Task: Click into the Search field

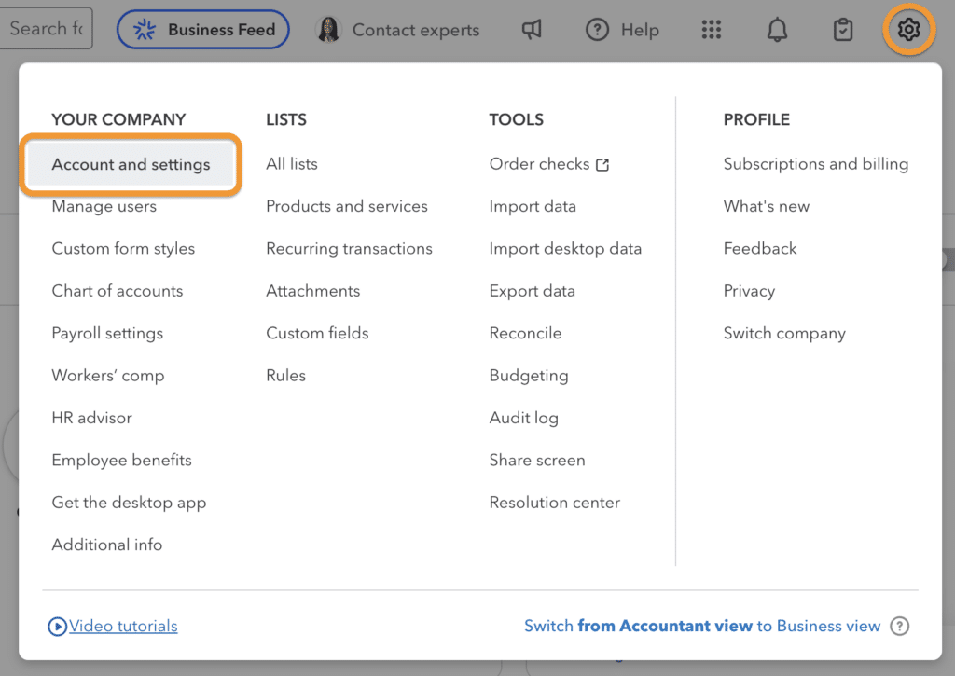Action: pyautogui.click(x=47, y=28)
